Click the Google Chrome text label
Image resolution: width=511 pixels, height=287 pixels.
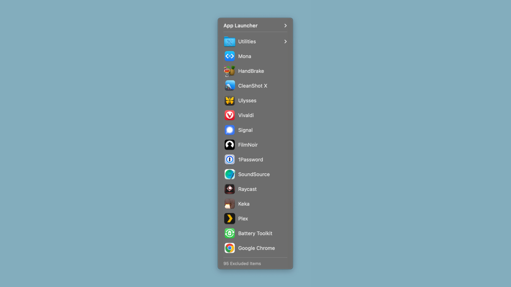click(x=256, y=248)
